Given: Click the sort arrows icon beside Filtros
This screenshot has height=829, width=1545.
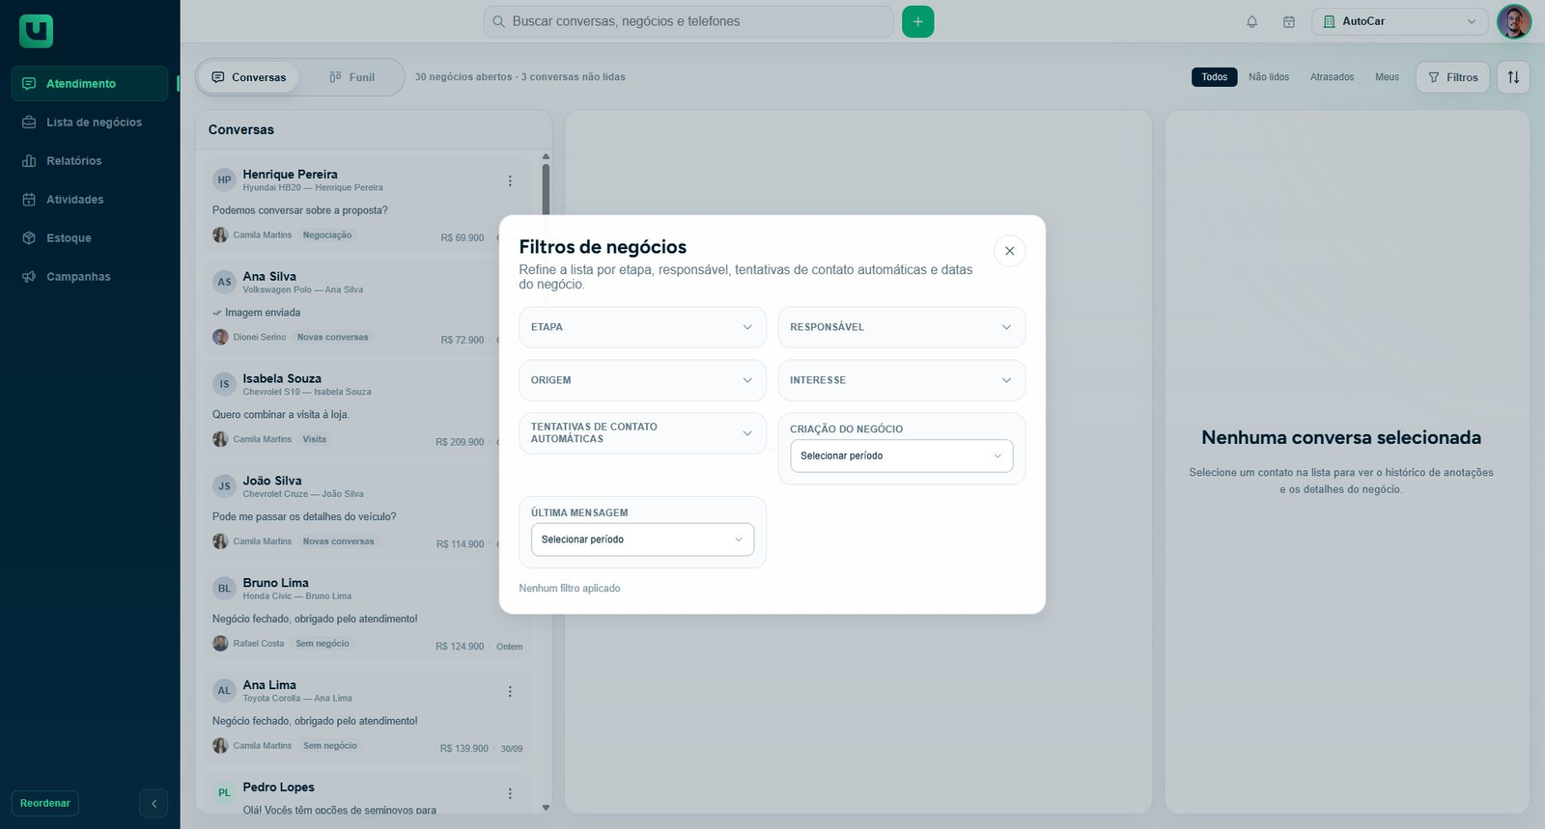Looking at the screenshot, I should pos(1513,77).
